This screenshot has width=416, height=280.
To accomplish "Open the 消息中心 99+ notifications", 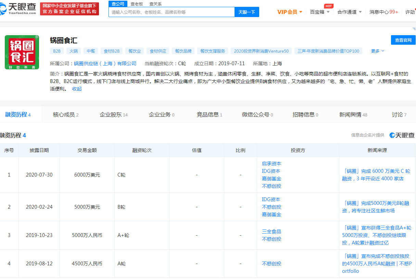I will [383, 12].
